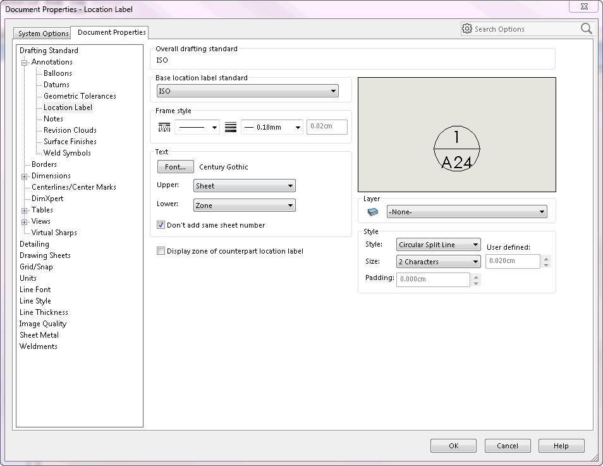Image resolution: width=603 pixels, height=466 pixels.
Task: Click the custom thickness 0.02cm field
Action: [327, 127]
